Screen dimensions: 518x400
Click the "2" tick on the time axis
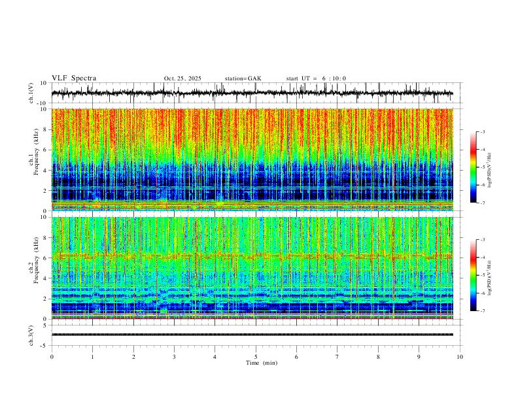pos(133,357)
